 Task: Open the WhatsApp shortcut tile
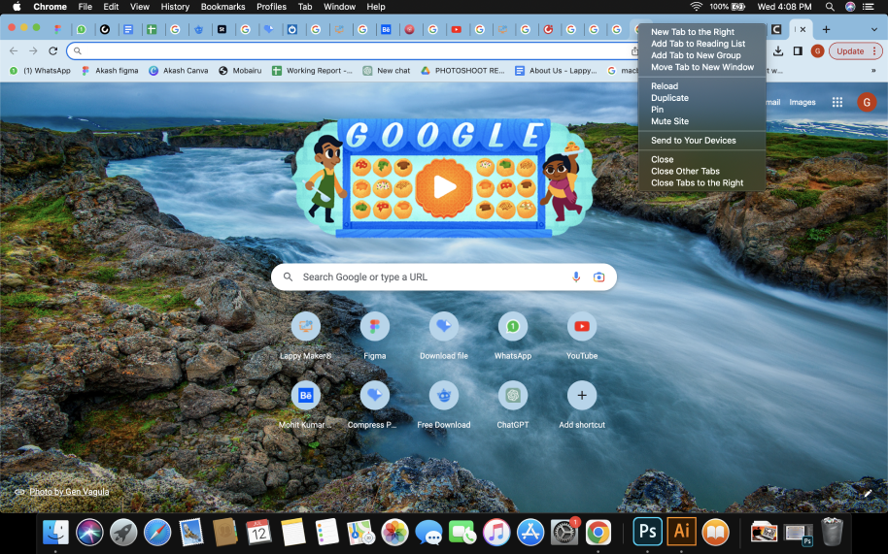coord(513,326)
